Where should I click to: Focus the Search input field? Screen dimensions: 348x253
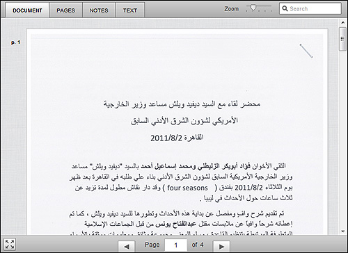tap(310, 8)
